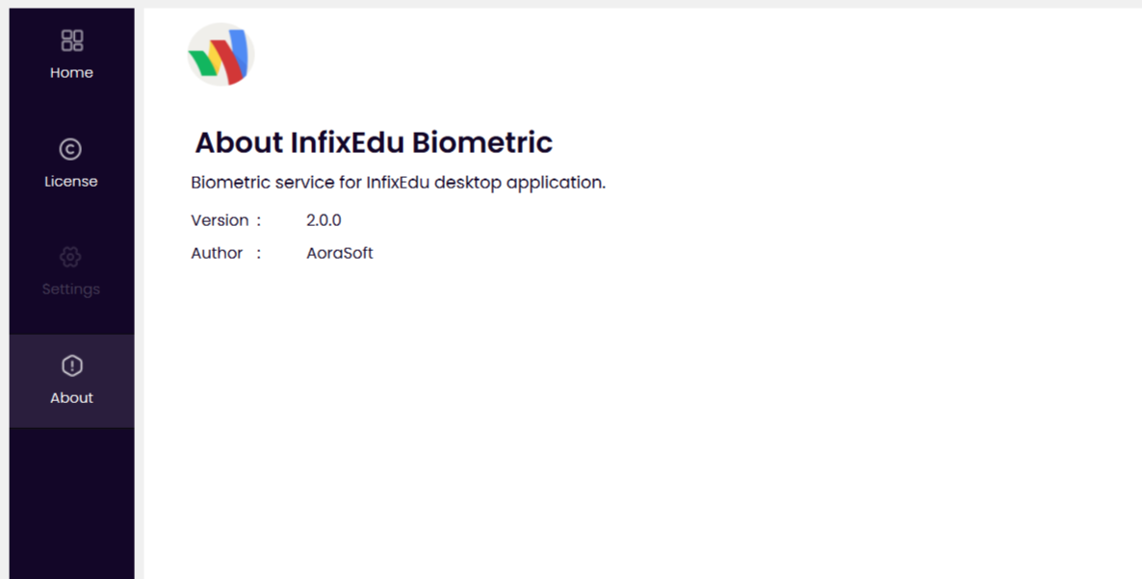Click the colorful InfixEdu logo image

(x=221, y=55)
